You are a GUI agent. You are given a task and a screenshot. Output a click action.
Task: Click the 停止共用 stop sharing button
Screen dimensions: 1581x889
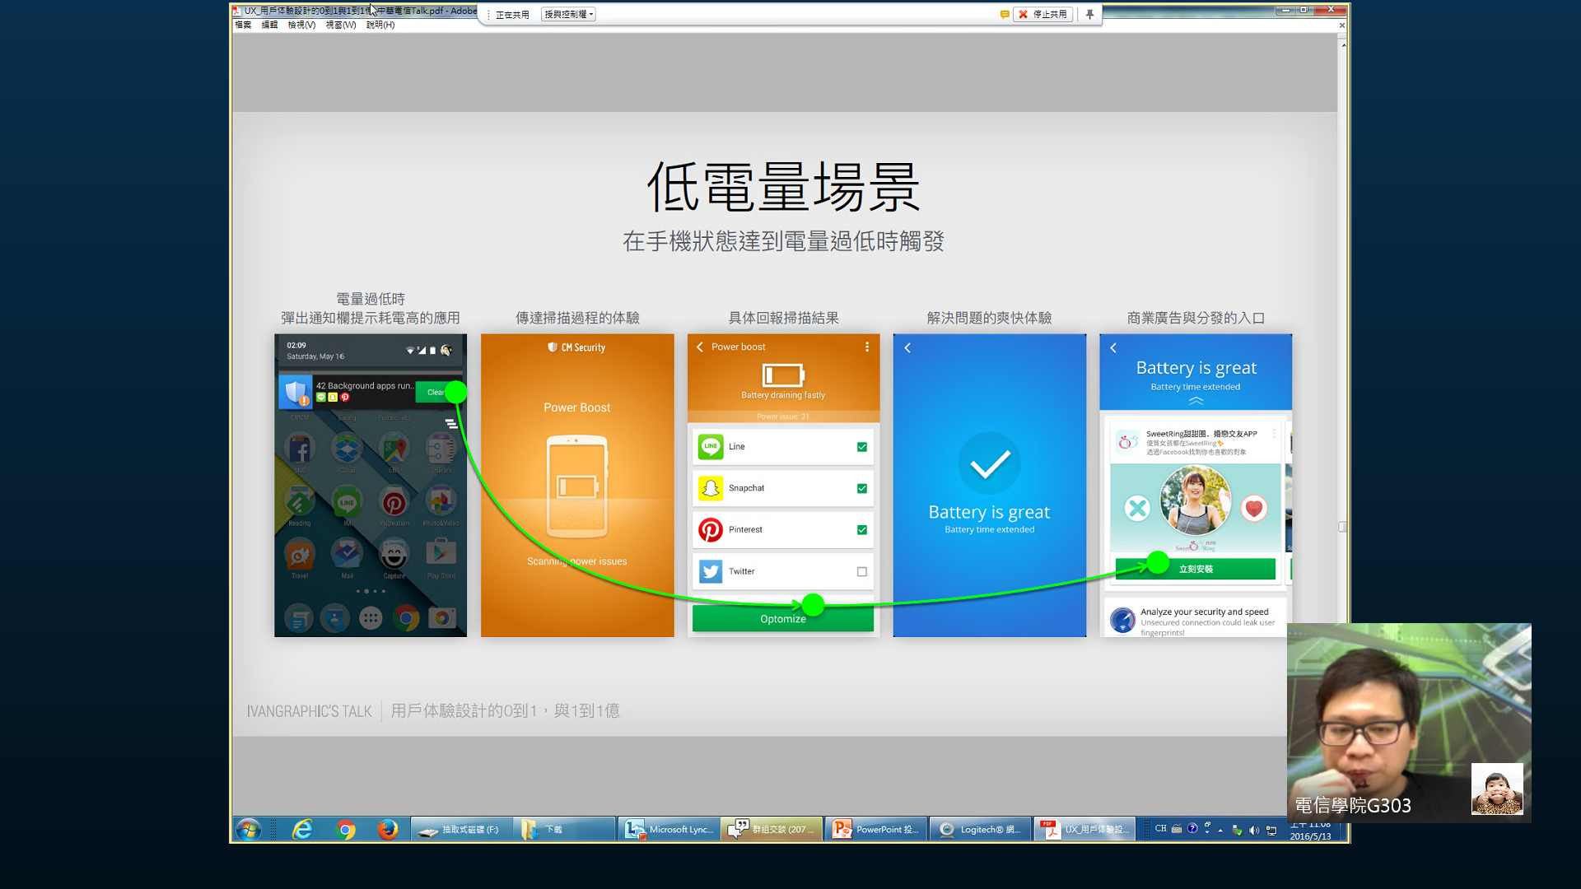click(x=1042, y=14)
